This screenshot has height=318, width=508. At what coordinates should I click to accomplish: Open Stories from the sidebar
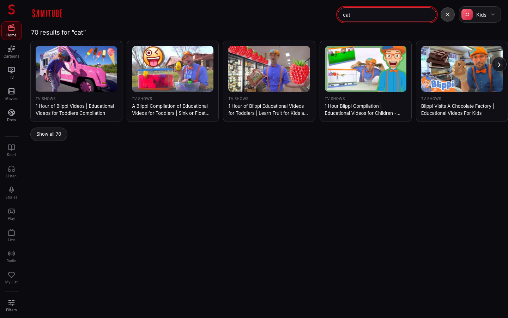coord(11,193)
